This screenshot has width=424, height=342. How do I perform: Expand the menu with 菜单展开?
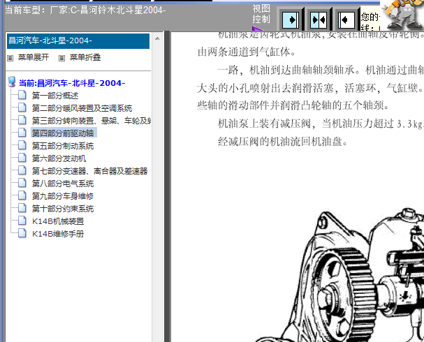point(34,57)
